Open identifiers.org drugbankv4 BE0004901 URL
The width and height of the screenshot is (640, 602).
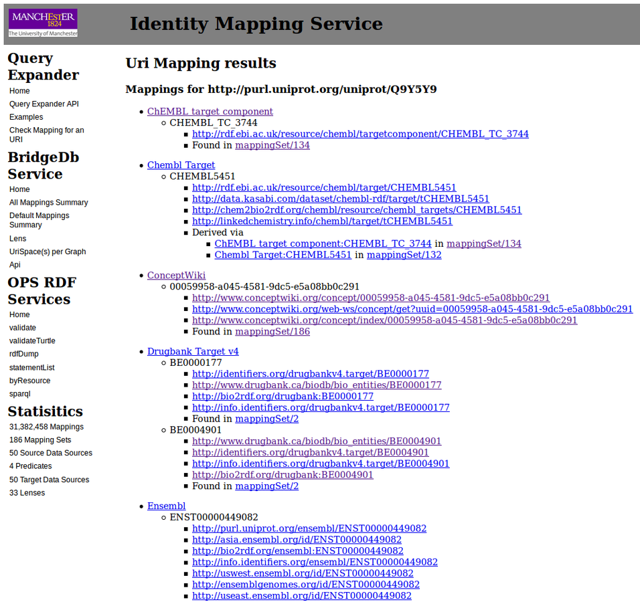310,452
